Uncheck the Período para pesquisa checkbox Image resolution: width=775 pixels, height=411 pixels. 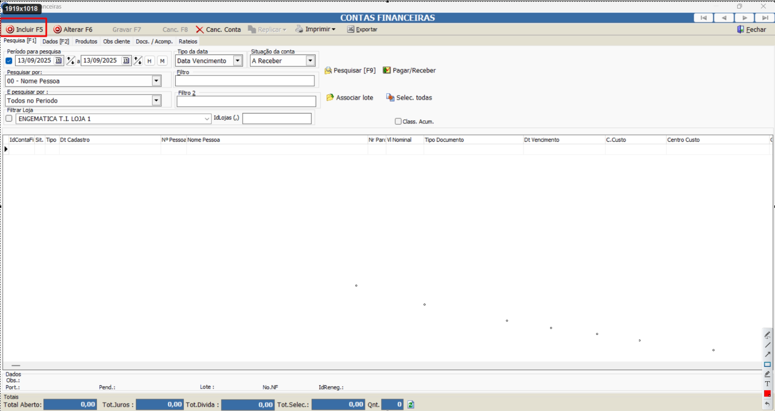tap(9, 61)
